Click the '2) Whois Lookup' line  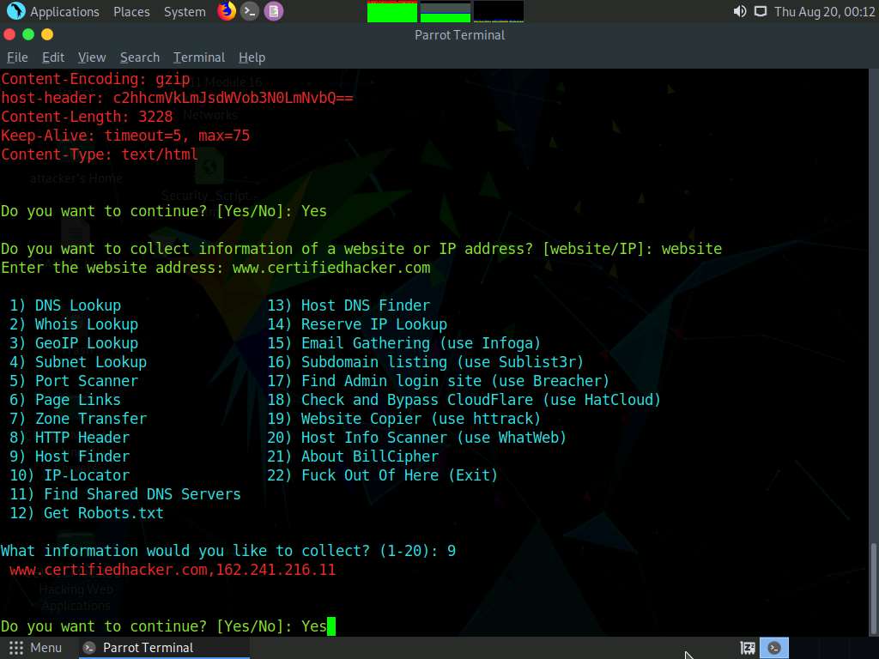[74, 324]
